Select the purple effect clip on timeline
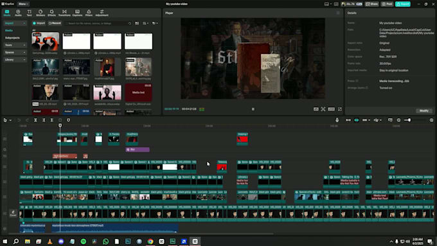437x246 pixels. point(138,150)
